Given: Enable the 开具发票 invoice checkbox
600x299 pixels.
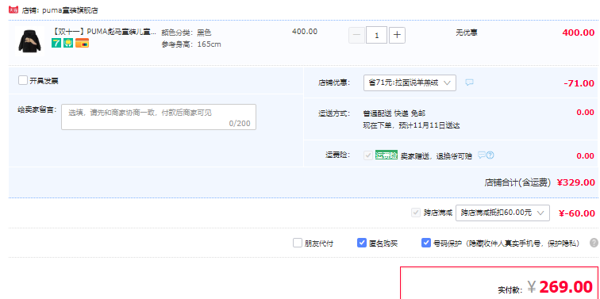Looking at the screenshot, I should [x=23, y=81].
